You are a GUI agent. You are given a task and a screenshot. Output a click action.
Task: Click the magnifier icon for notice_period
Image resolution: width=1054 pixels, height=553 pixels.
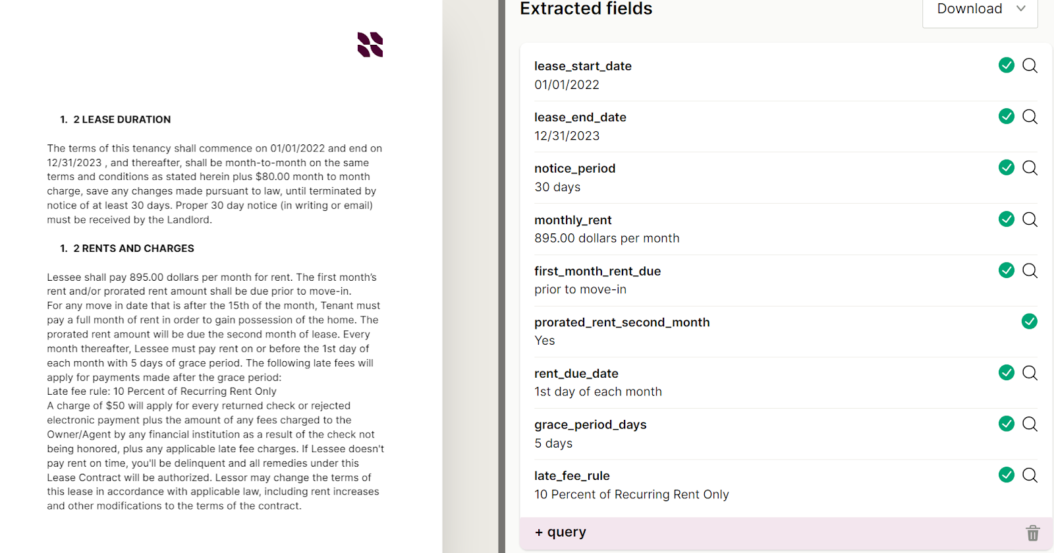(1030, 168)
